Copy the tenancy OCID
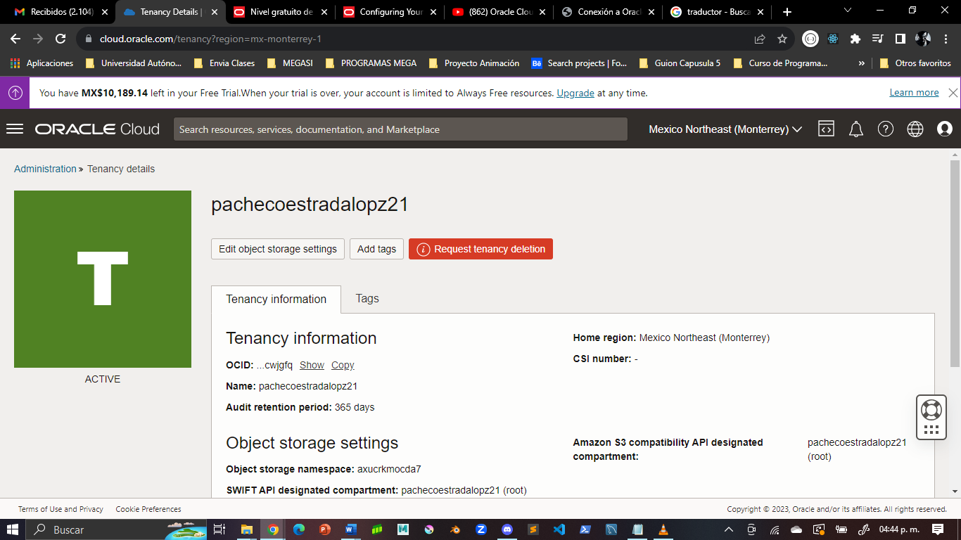The width and height of the screenshot is (961, 540). tap(343, 365)
